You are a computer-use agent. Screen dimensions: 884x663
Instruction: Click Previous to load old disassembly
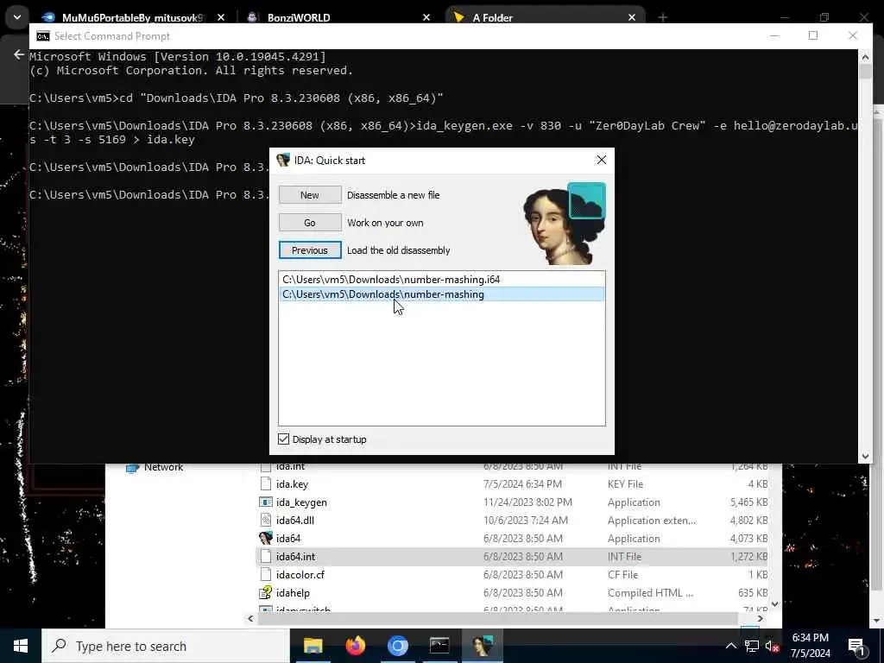pos(310,249)
